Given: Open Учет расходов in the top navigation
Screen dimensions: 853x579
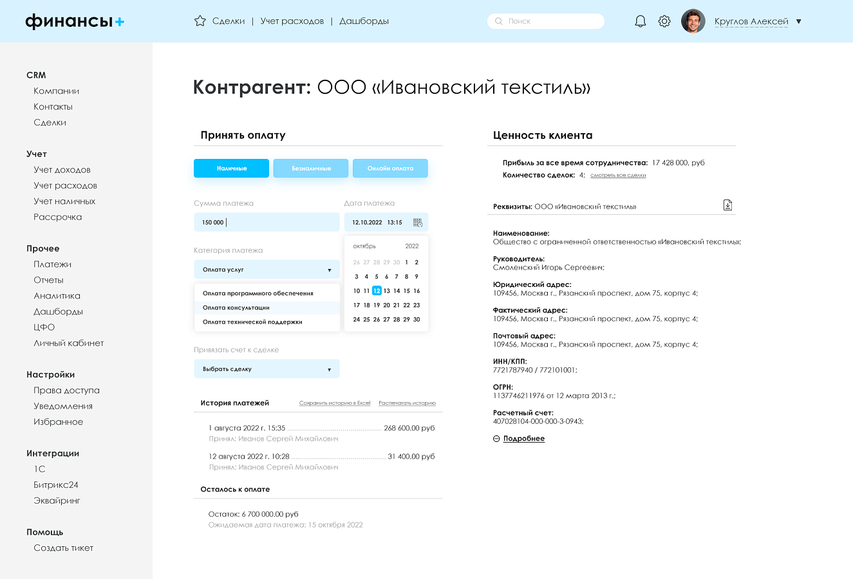Looking at the screenshot, I should click(292, 21).
